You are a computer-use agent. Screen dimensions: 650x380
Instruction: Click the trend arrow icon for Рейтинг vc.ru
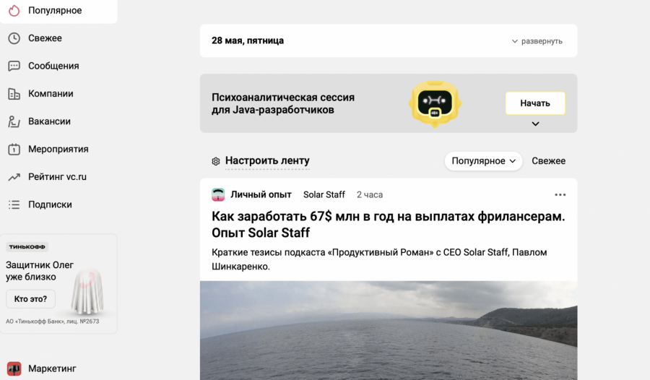14,177
